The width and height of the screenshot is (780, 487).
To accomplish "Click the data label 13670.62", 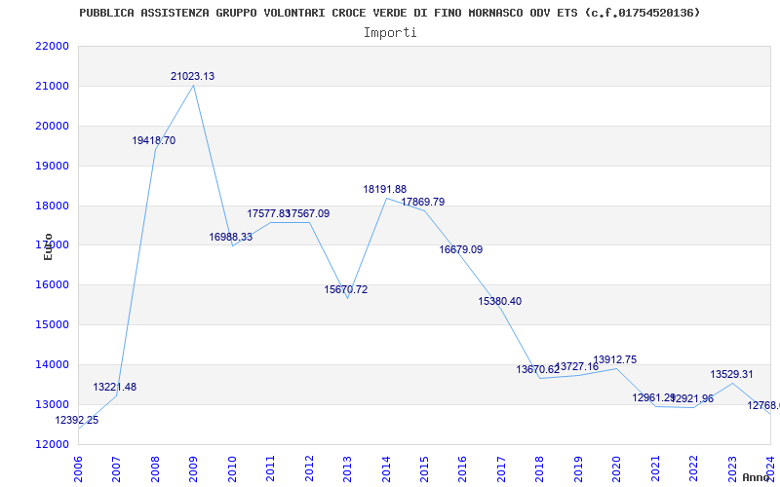I will click(538, 370).
